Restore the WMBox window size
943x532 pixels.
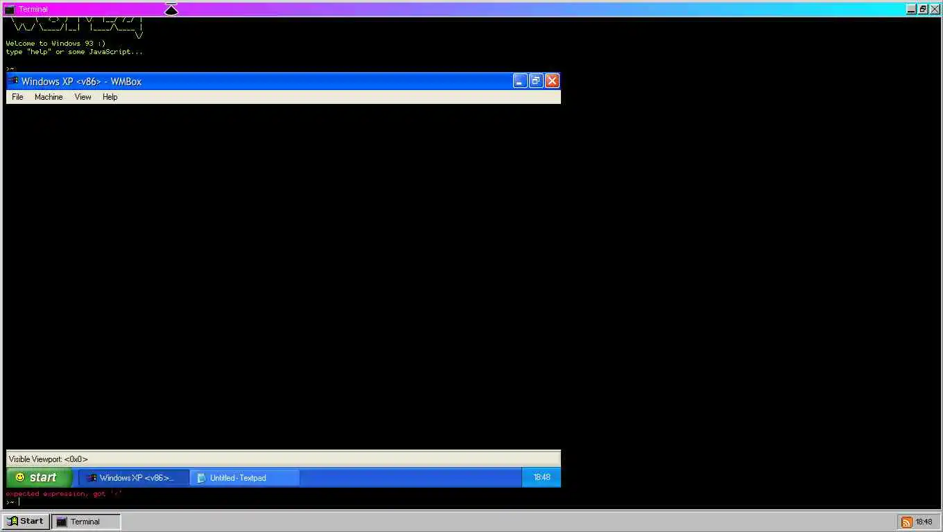click(536, 81)
